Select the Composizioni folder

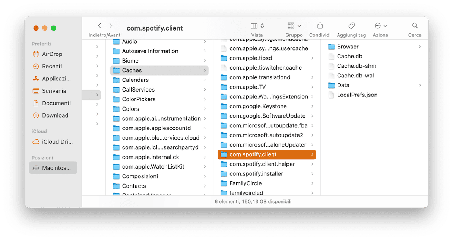[159, 176]
